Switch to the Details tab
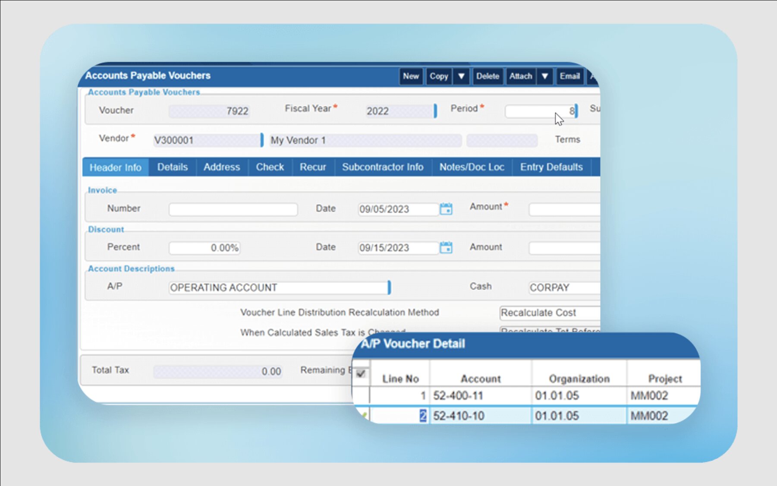777x486 pixels. (172, 167)
